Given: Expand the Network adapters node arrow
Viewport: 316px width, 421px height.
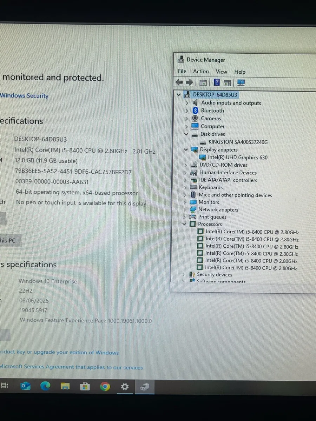Looking at the screenshot, I should (185, 209).
